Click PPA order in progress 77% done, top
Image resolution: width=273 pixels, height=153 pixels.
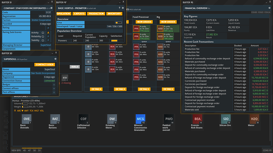point(141,29)
